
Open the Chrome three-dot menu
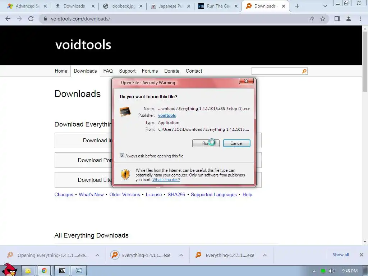[360, 19]
